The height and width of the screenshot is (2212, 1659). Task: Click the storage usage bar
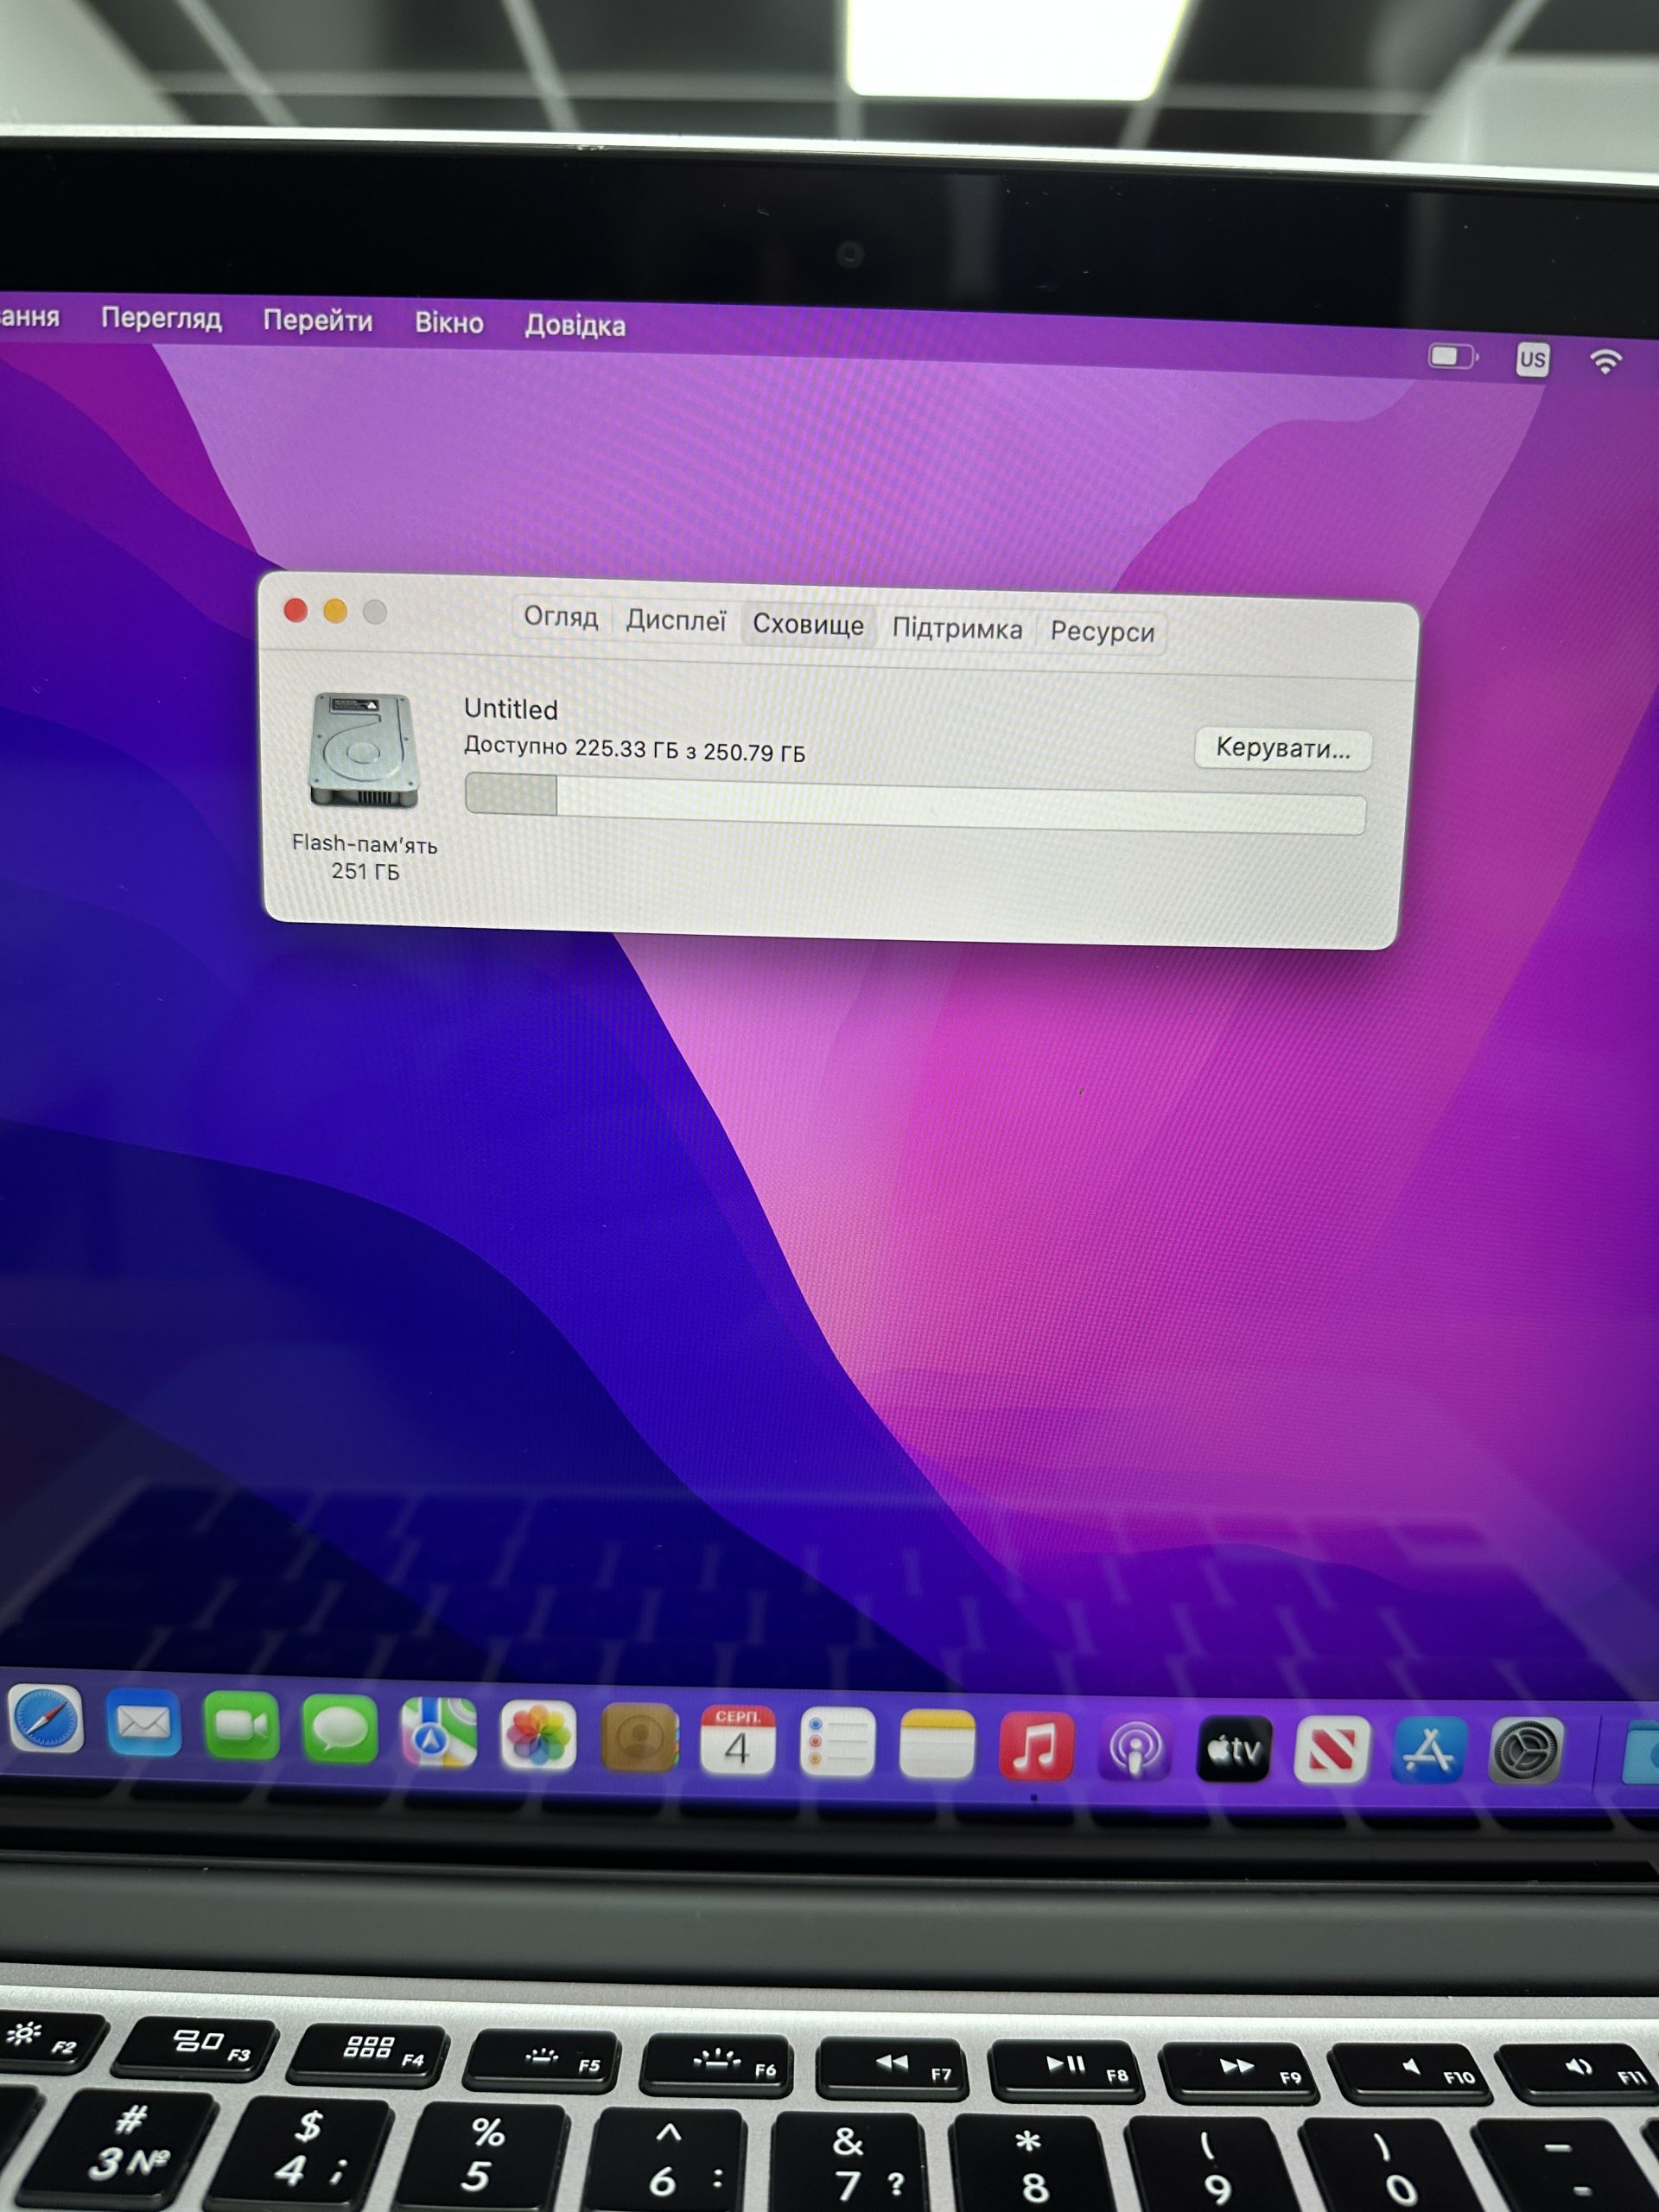point(915,803)
